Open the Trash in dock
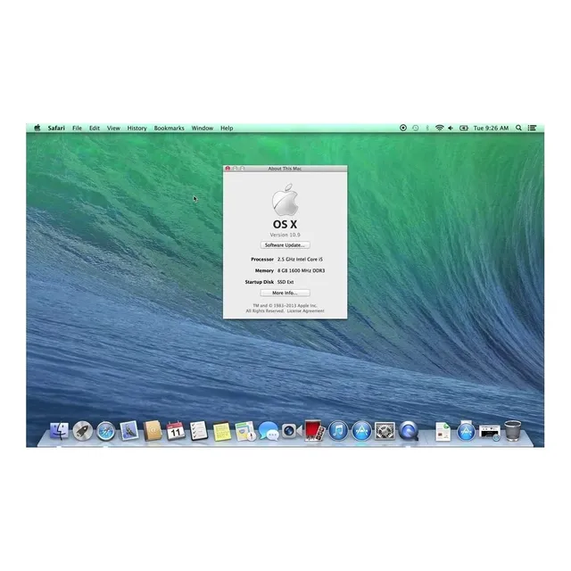 pyautogui.click(x=513, y=431)
